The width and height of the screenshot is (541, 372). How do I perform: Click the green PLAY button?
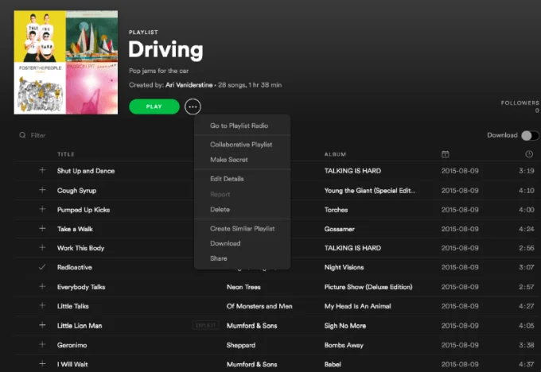[154, 107]
